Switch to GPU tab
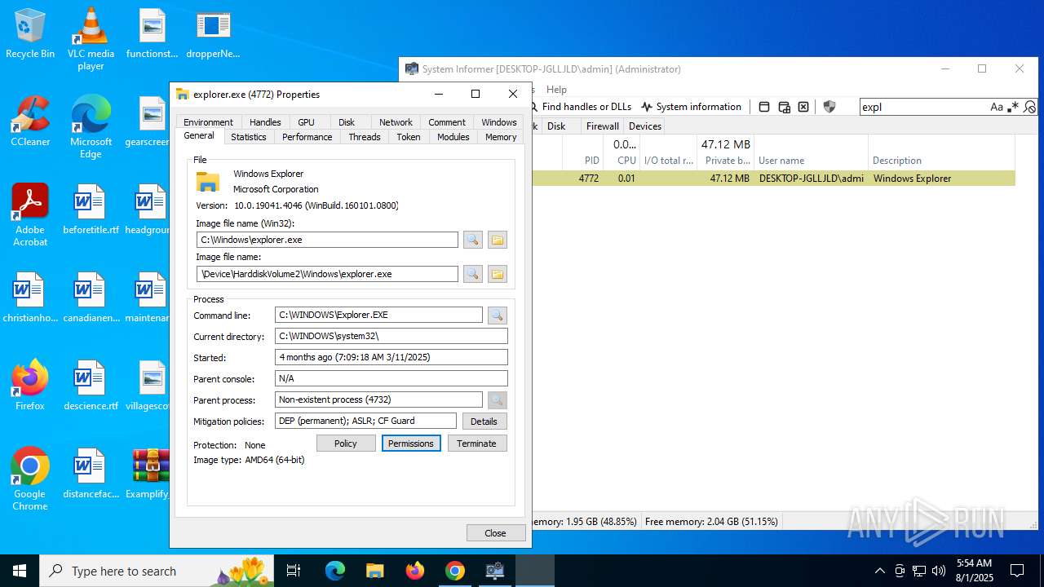Image resolution: width=1044 pixels, height=587 pixels. click(306, 122)
